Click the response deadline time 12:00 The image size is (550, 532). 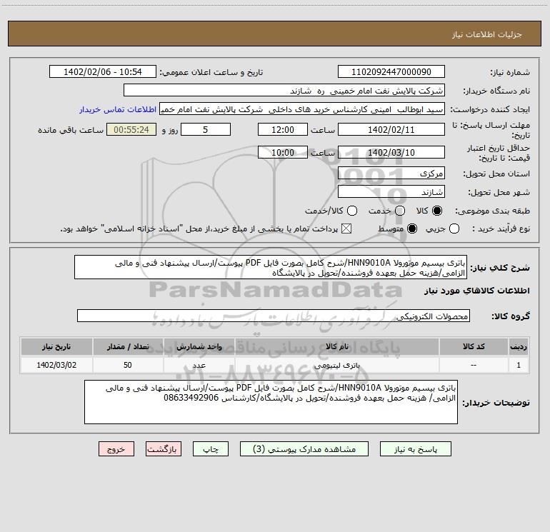283,130
